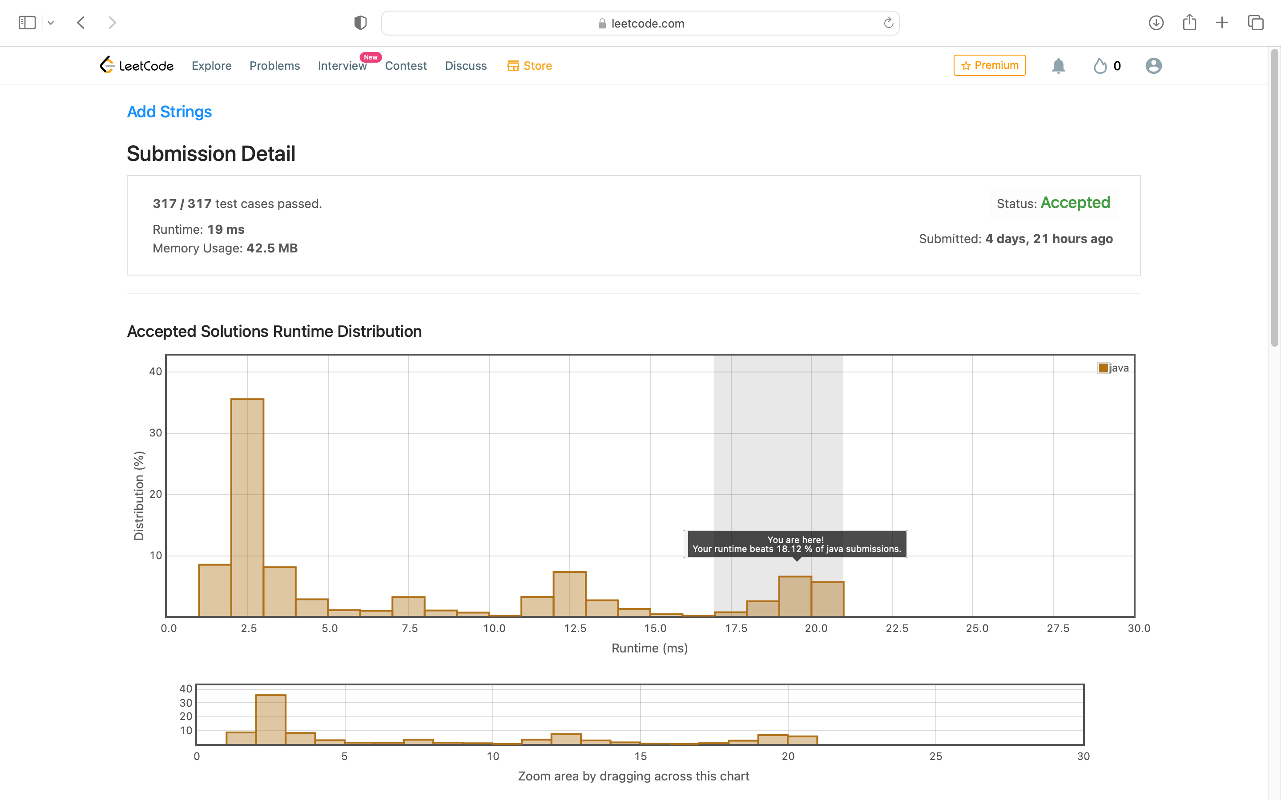Click the Premium button

[x=989, y=65]
